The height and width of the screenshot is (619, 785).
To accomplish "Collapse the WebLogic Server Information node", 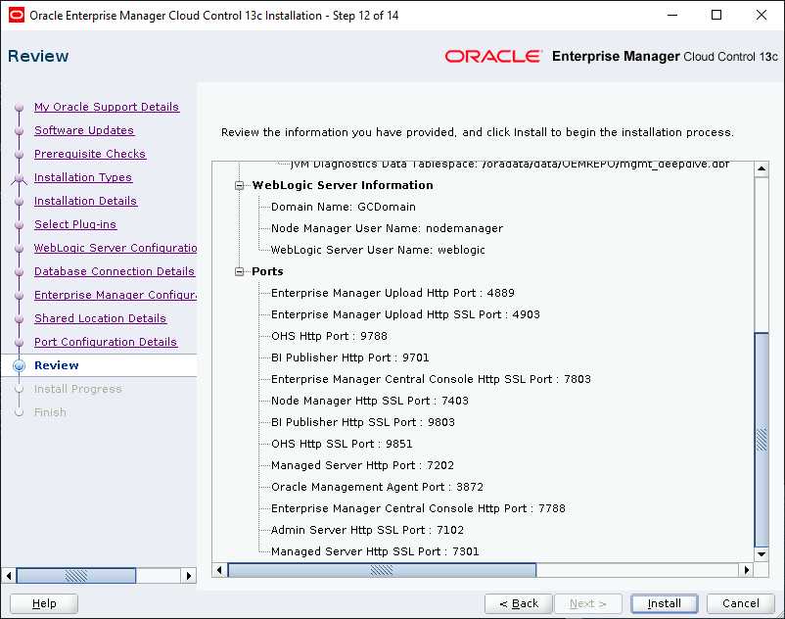I will [239, 185].
